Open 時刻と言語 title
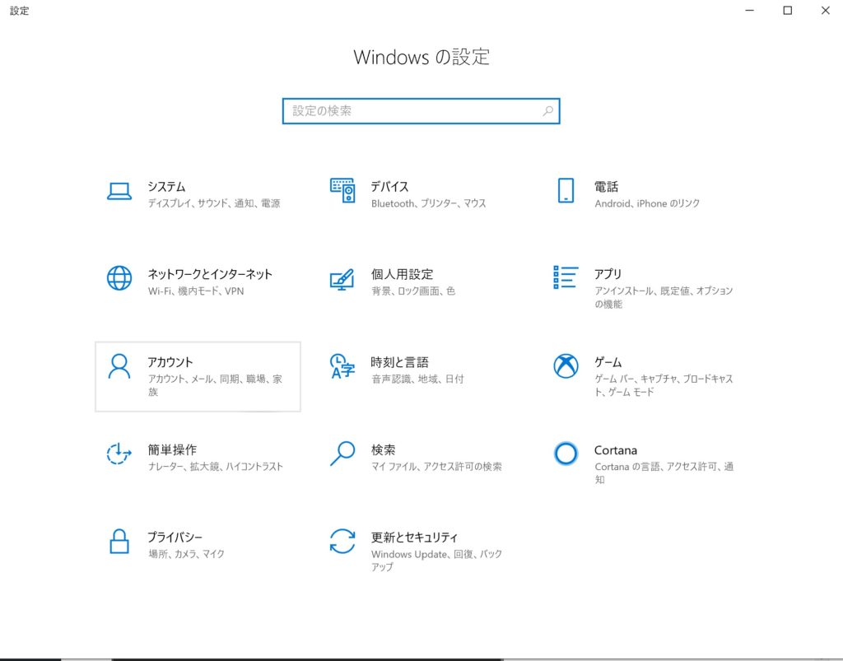Image resolution: width=843 pixels, height=661 pixels. [x=400, y=361]
